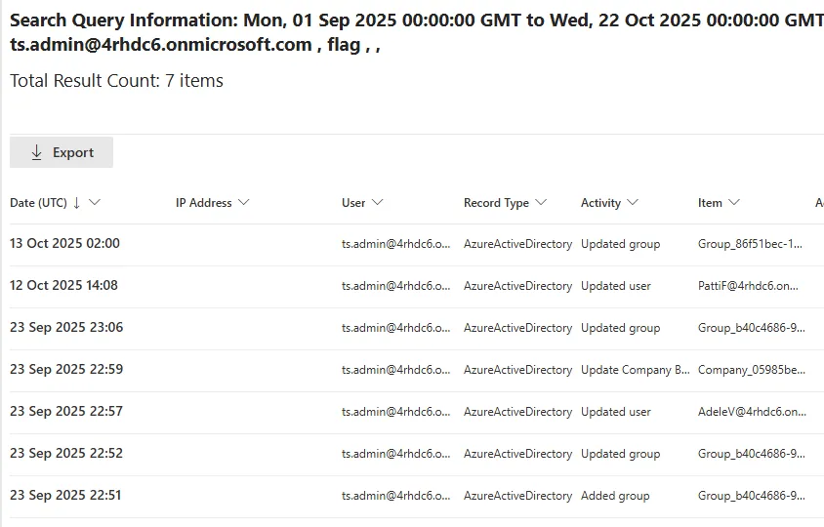Select the 23 Sep 2025 22:57 entry
This screenshot has height=527, width=824.
(66, 412)
